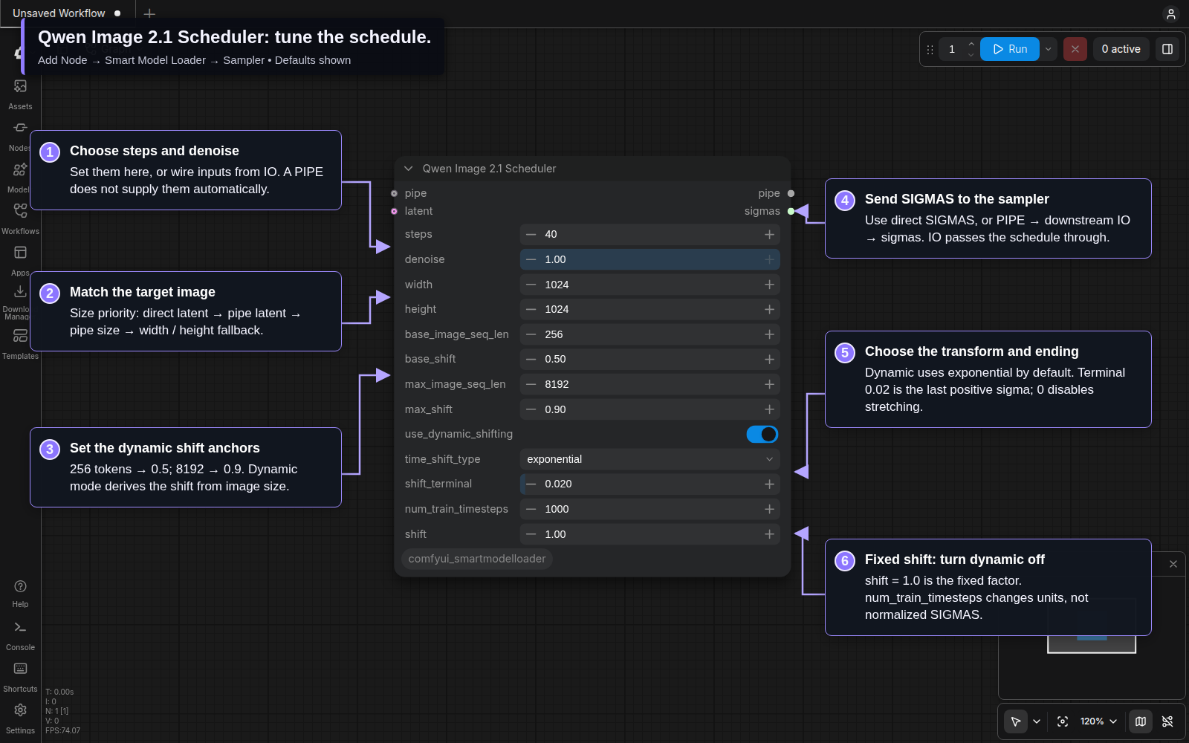The image size is (1189, 743).
Task: Click the pipe output connector
Action: (x=791, y=193)
